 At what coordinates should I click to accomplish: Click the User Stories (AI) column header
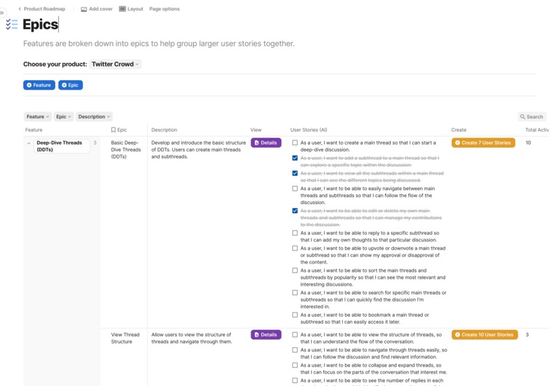click(309, 130)
